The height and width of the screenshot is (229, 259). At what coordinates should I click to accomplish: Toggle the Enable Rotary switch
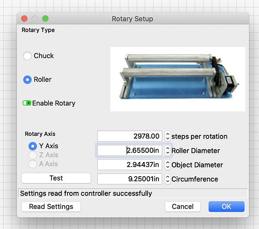coord(27,103)
